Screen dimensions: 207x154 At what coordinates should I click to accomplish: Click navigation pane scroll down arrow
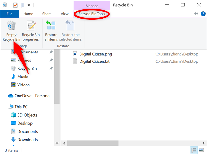click(x=57, y=143)
